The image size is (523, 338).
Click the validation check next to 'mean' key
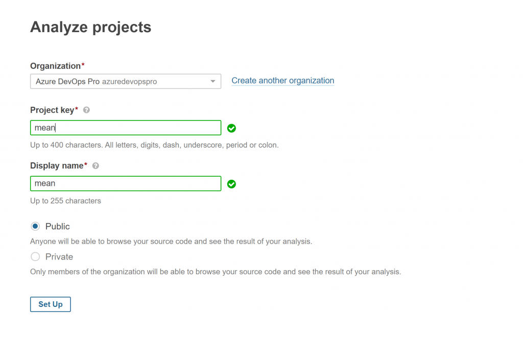(231, 128)
